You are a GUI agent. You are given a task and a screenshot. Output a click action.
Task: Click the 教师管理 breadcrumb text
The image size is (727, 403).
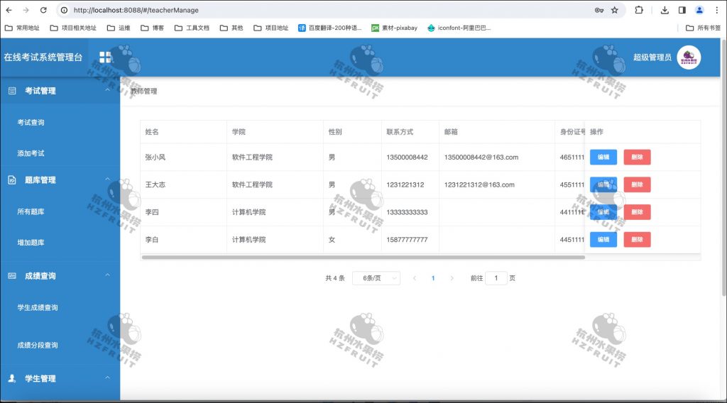[143, 92]
